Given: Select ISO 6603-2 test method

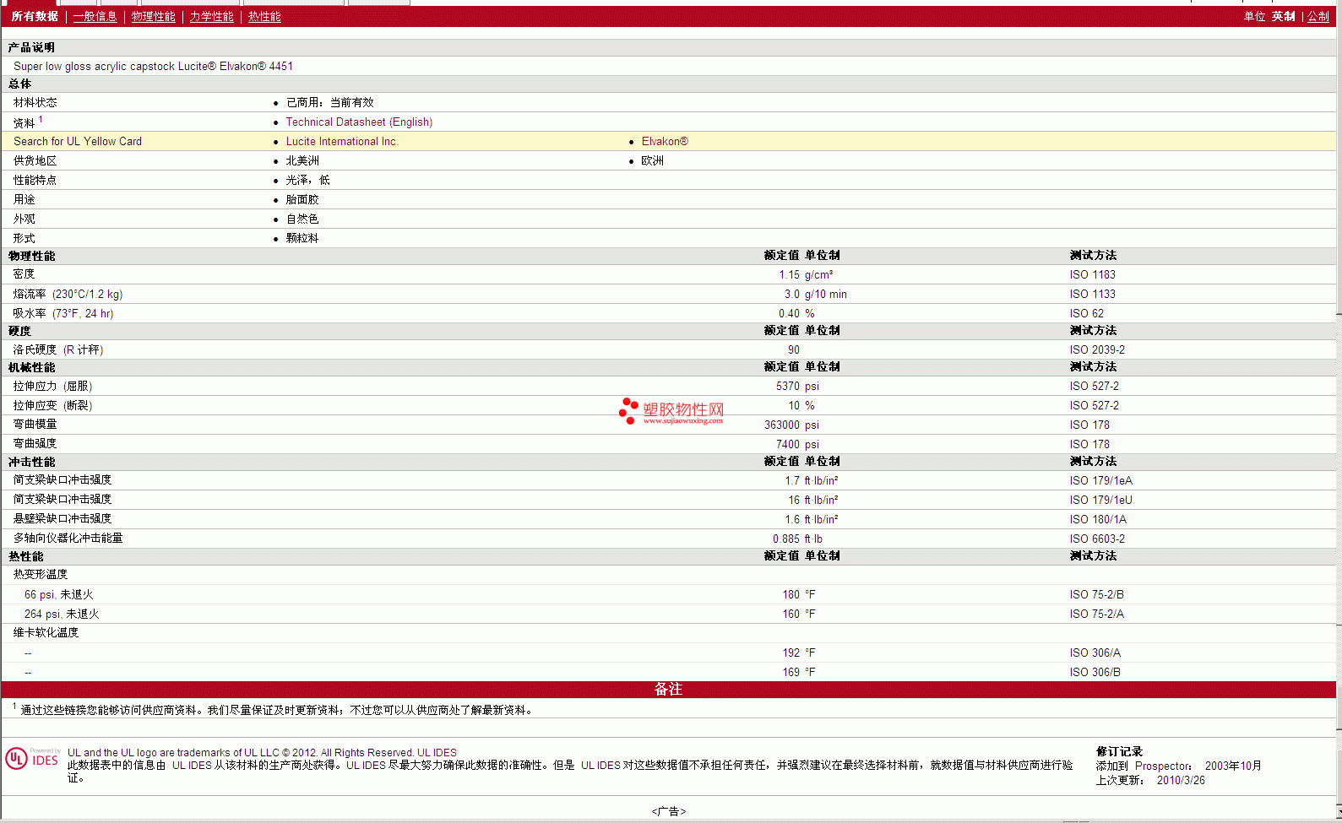Looking at the screenshot, I should tap(1097, 539).
